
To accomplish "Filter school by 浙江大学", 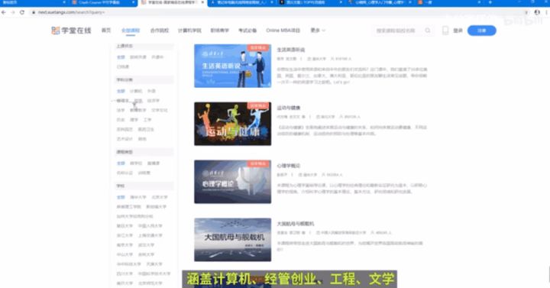I will point(125,235).
